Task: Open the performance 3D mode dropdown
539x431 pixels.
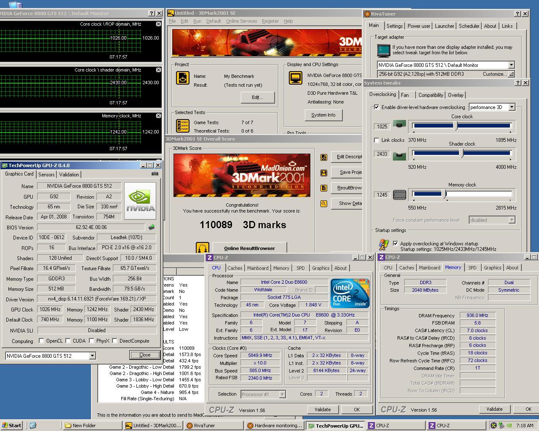Action: [512, 107]
